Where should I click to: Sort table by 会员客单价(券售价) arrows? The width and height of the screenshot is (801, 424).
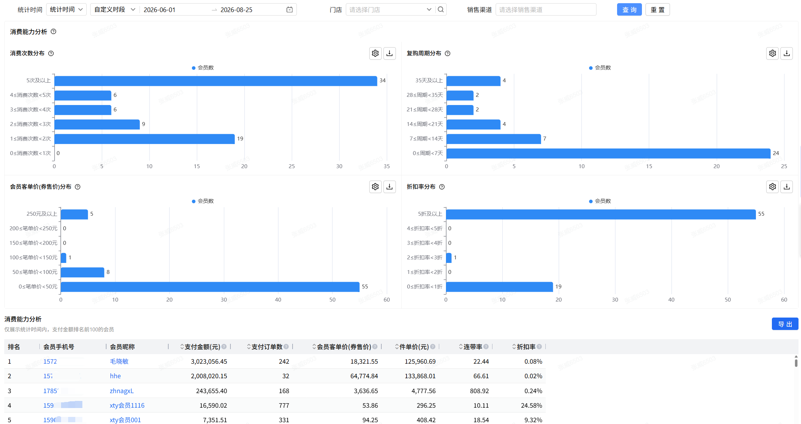pos(314,347)
